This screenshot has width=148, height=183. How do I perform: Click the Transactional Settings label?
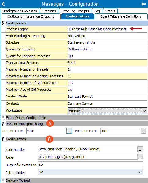[22, 63]
